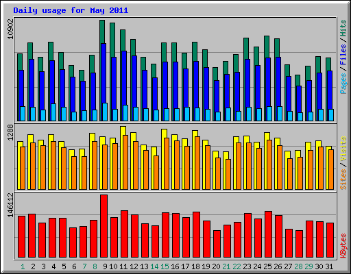Select the green hits bar for day 25
Image resolution: width=351 pixels, height=274 pixels.
[267, 47]
